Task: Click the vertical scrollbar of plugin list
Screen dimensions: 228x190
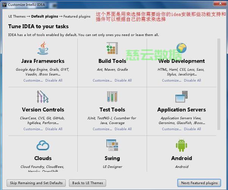Action: 219,84
